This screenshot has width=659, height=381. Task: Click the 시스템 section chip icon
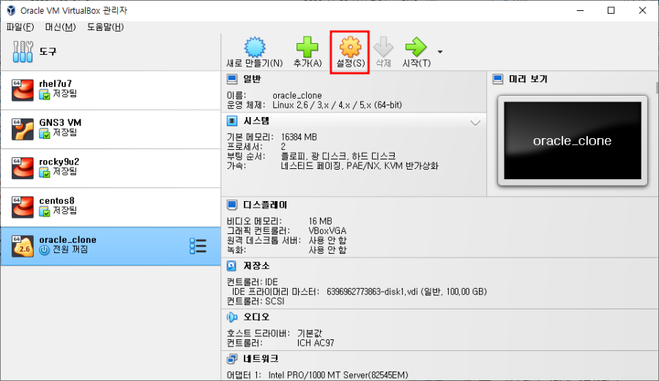pyautogui.click(x=232, y=121)
